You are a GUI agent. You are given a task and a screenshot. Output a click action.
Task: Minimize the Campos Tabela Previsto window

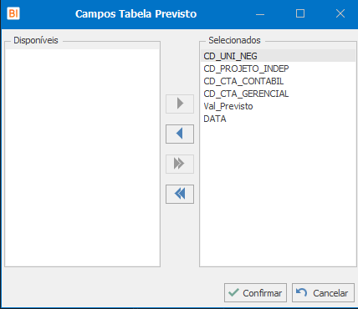point(260,13)
